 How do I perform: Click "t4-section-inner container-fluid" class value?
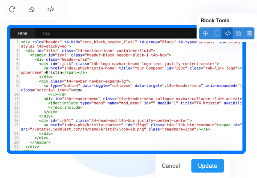coord(114,51)
